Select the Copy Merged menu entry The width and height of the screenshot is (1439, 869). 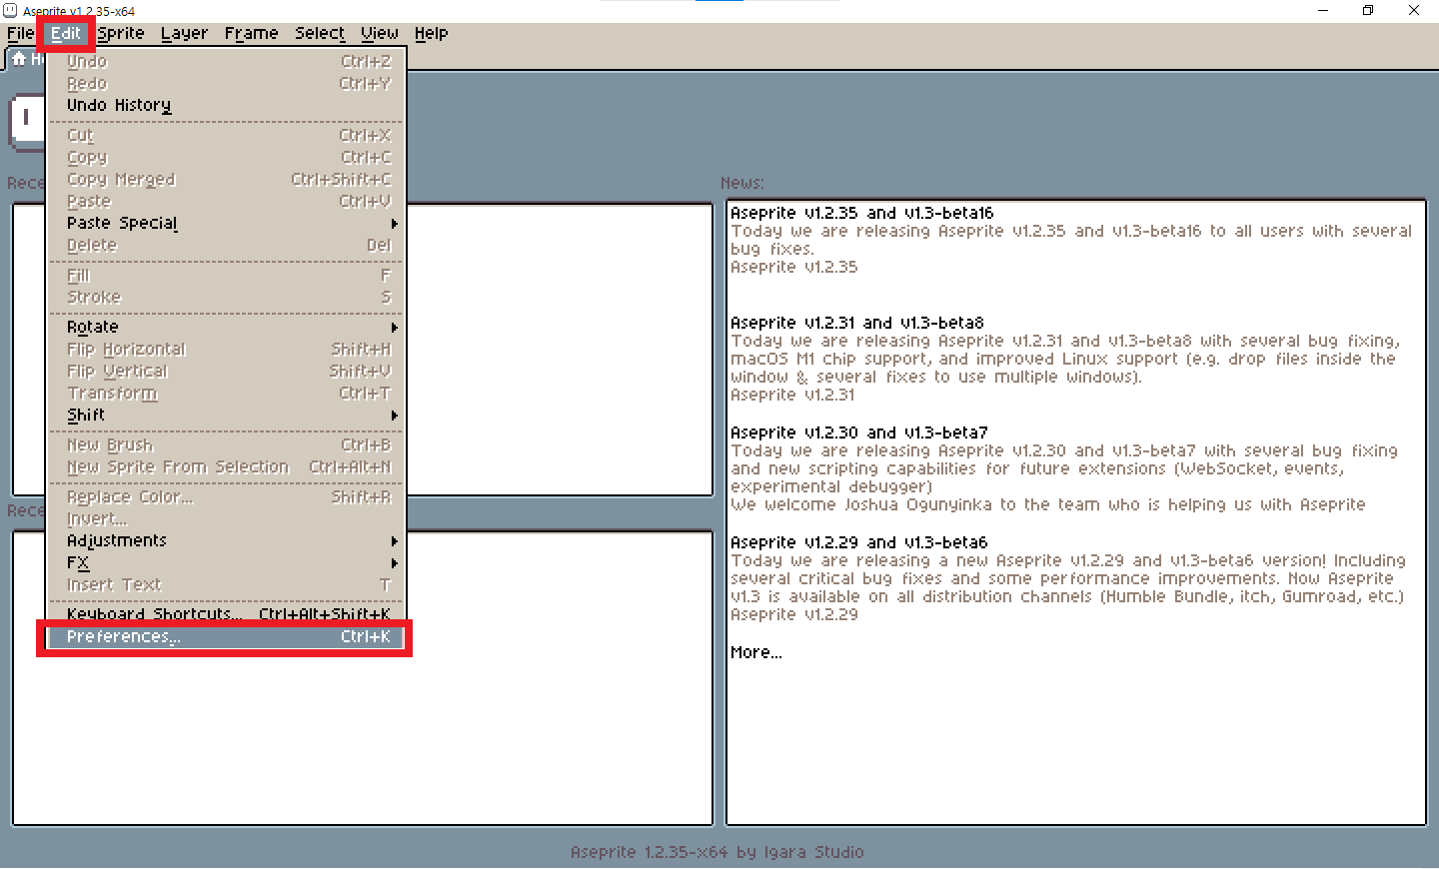click(227, 179)
